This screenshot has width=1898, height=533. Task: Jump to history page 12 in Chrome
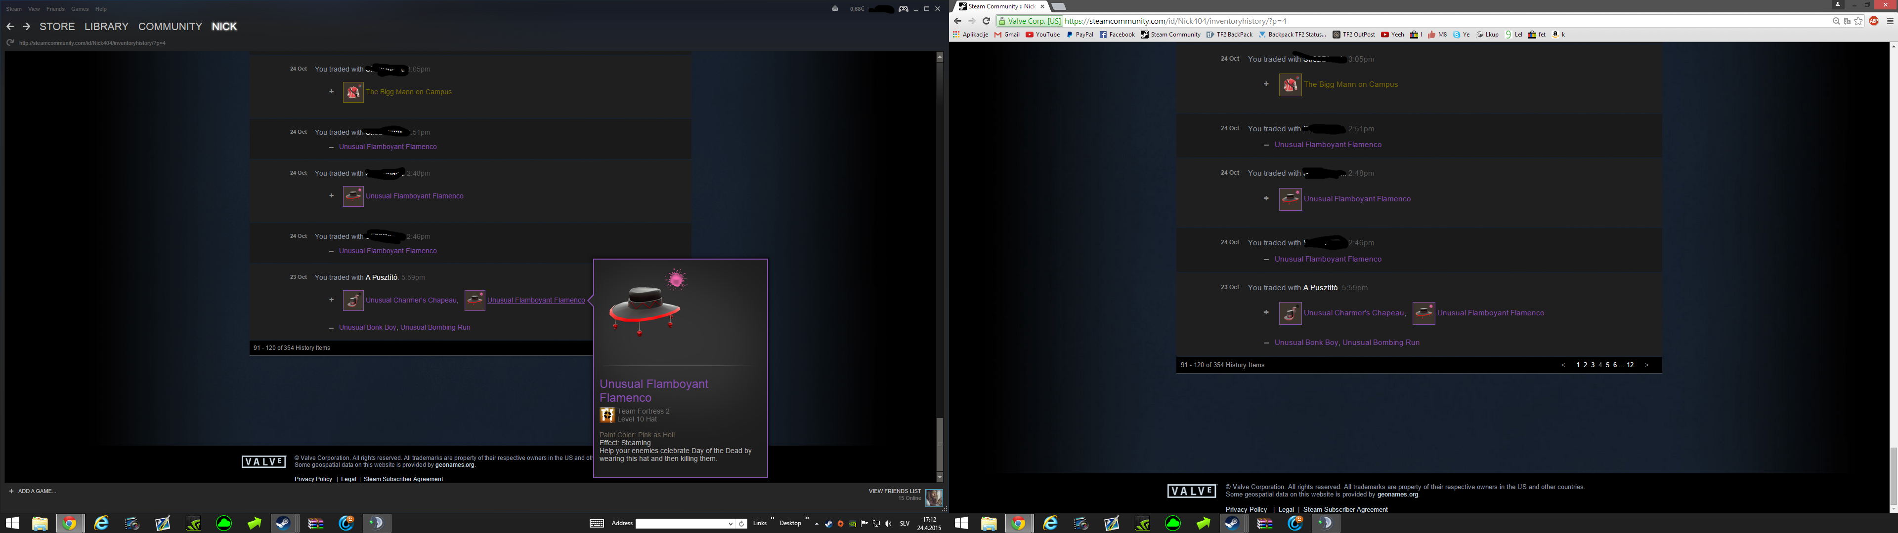pos(1631,365)
